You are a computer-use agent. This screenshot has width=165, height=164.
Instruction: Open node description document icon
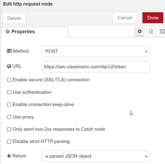click(151, 31)
